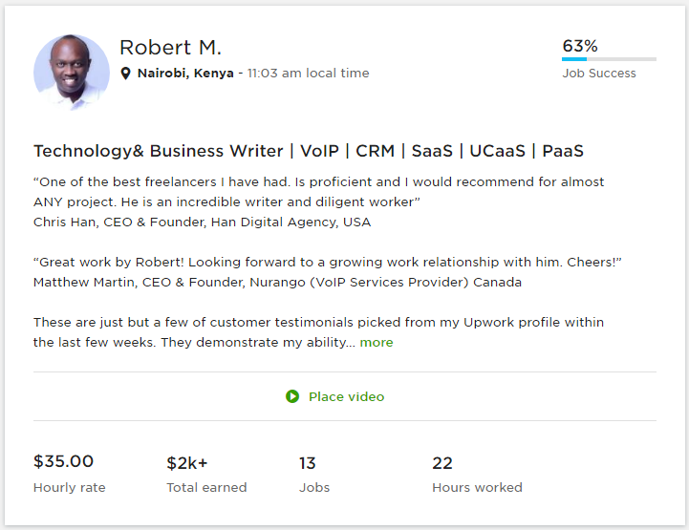Click the 13 jobs count
This screenshot has height=530, width=689.
[x=308, y=463]
